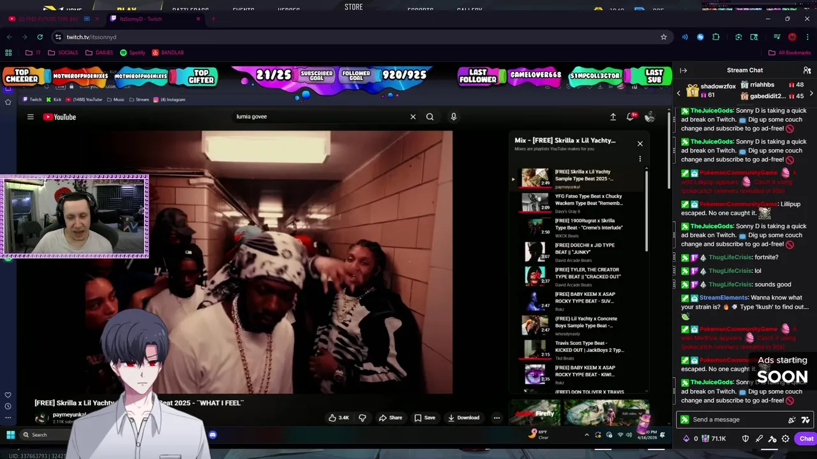Image resolution: width=817 pixels, height=459 pixels.
Task: Share the video with Share button
Action: (390, 418)
